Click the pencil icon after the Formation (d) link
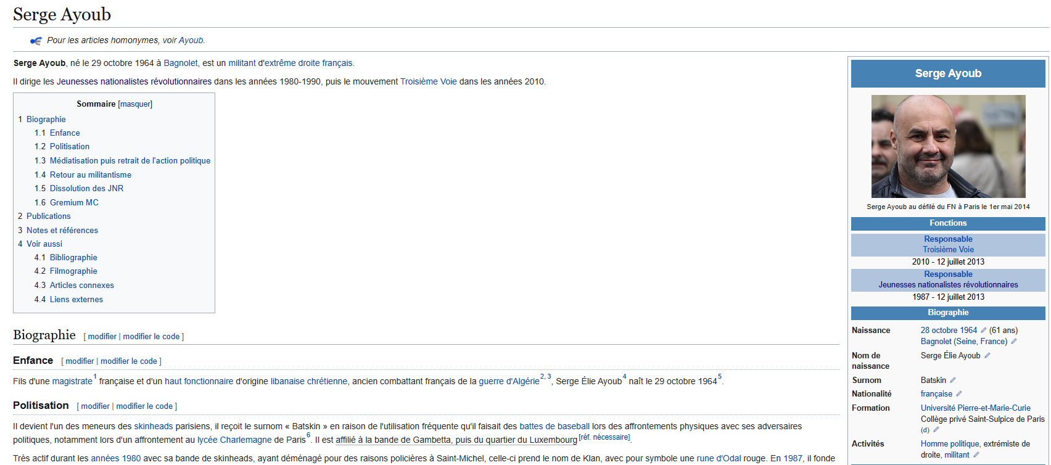The height and width of the screenshot is (465, 1051). click(936, 430)
